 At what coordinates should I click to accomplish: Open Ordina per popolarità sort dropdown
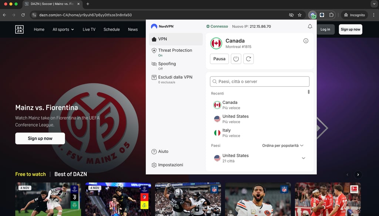click(x=282, y=145)
